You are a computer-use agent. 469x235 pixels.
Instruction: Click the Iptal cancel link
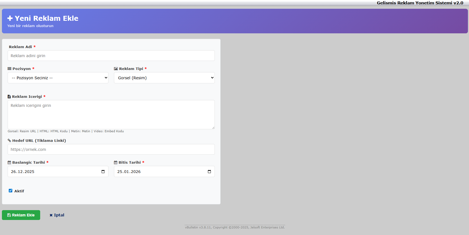coord(57,215)
